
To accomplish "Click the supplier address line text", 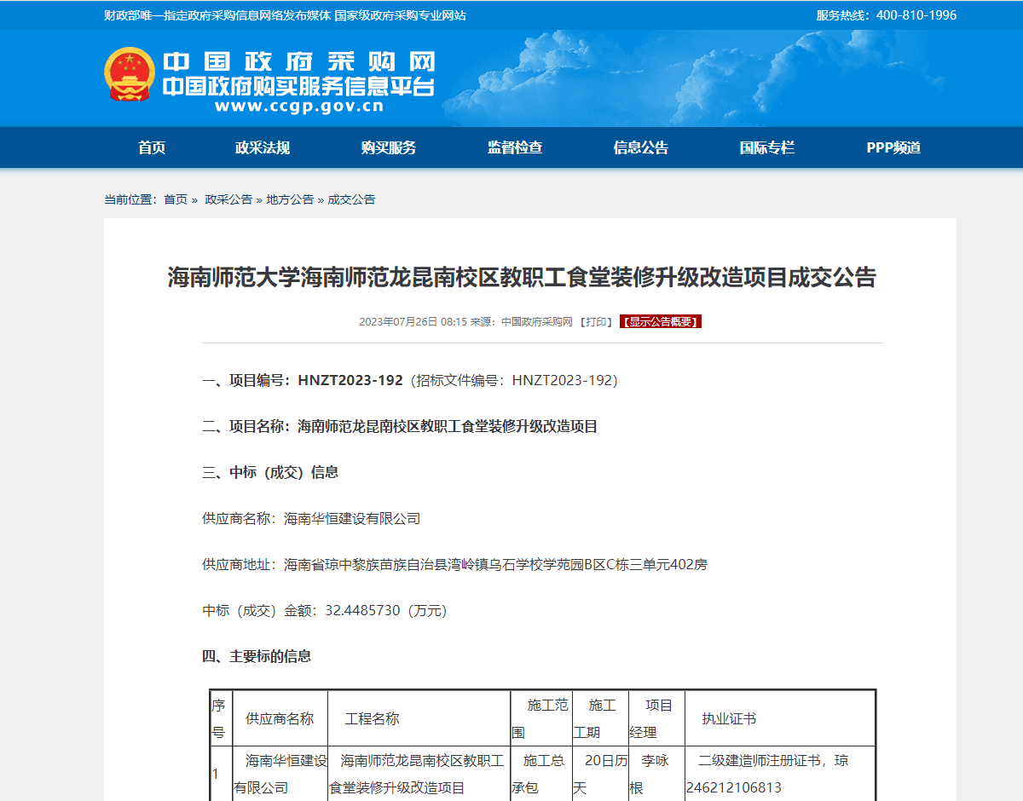I will (x=454, y=564).
